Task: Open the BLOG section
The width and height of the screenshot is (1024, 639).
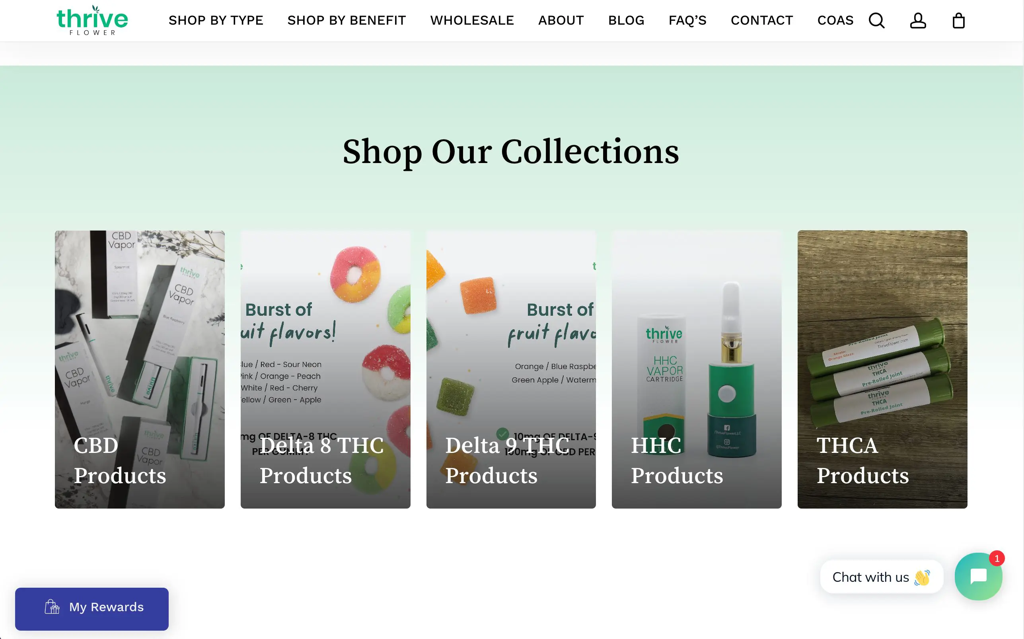Action: pos(626,20)
